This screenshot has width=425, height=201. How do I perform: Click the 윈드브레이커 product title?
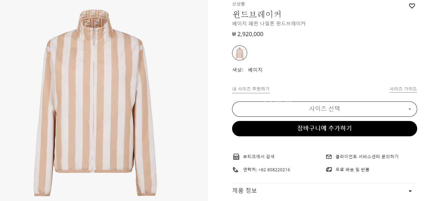point(257,14)
